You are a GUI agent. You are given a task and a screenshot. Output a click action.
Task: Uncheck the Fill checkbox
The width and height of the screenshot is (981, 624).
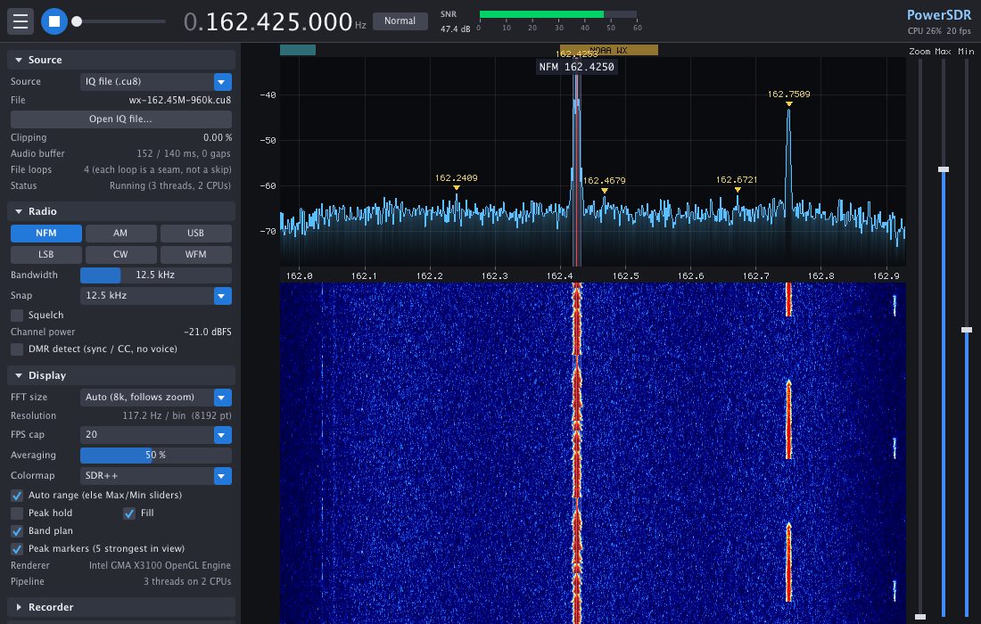tap(129, 513)
